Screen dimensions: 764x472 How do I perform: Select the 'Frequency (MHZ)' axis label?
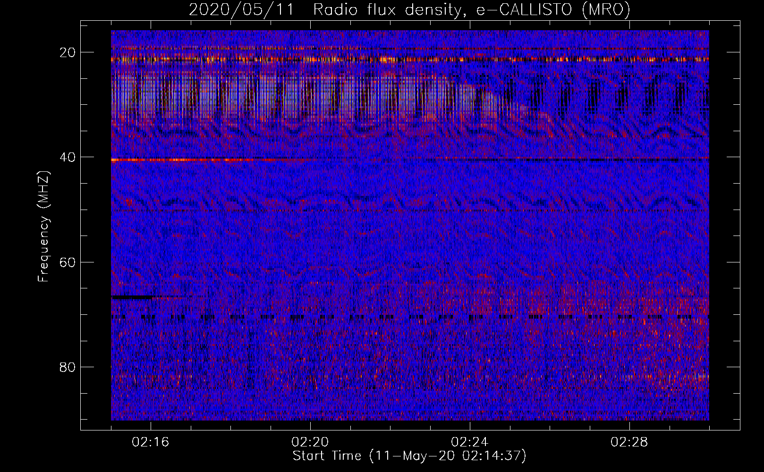43,227
